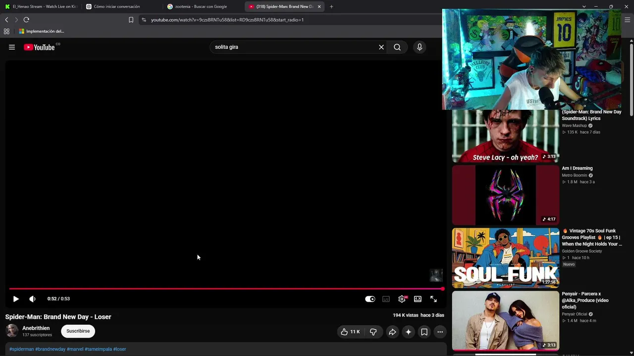The height and width of the screenshot is (356, 634).
Task: Open the 'Am I Dreaming' title
Action: 577,168
